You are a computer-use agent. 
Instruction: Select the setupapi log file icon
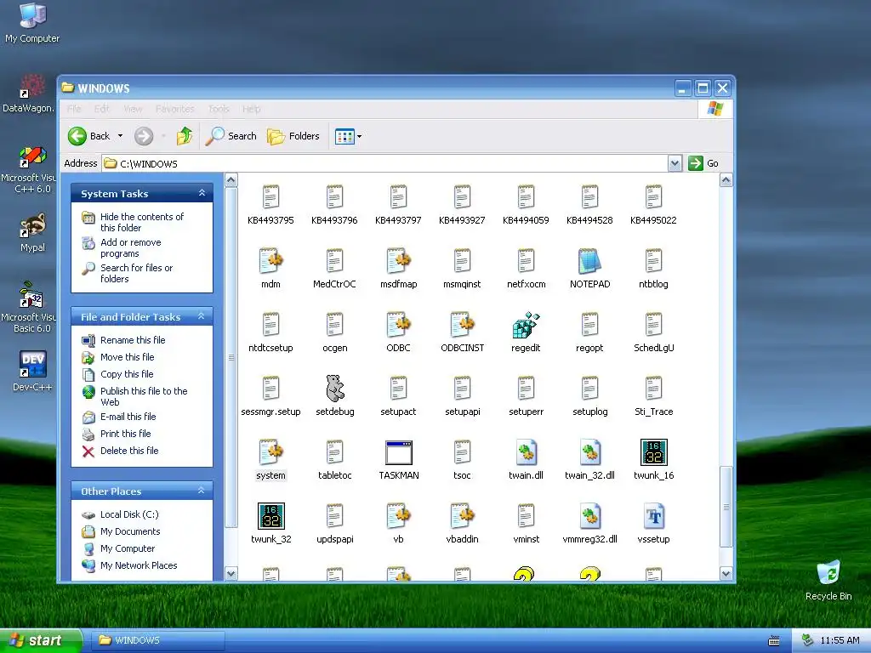click(462, 389)
